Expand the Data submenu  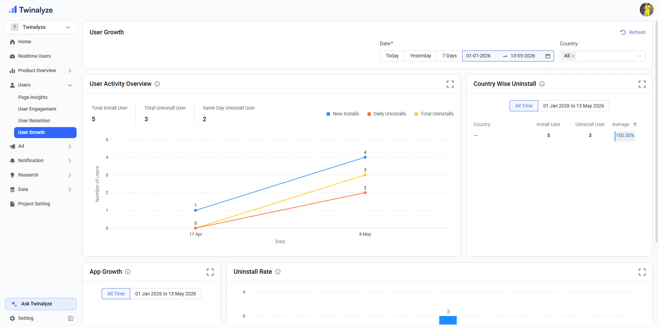[x=70, y=190]
